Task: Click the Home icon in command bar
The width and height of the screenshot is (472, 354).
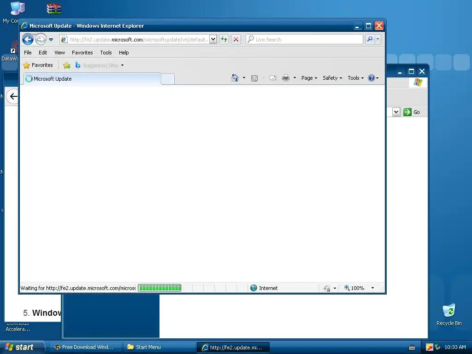Action: coord(235,78)
